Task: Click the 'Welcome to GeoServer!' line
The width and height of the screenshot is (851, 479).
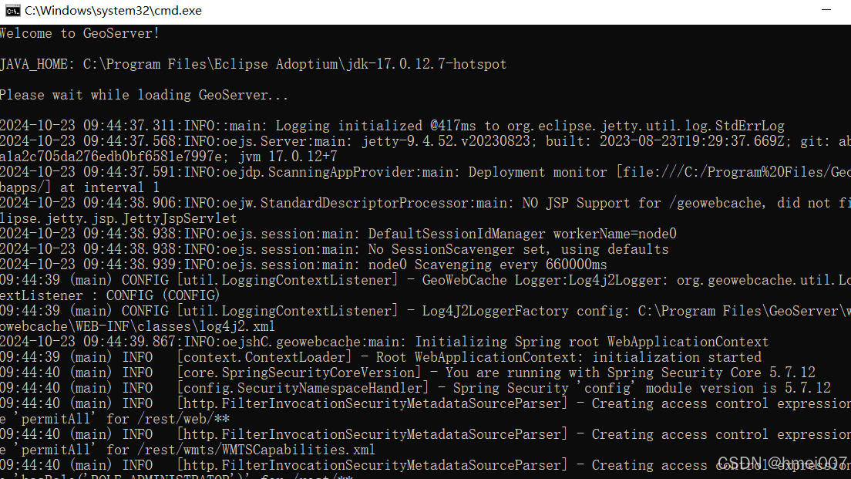Action: [80, 33]
